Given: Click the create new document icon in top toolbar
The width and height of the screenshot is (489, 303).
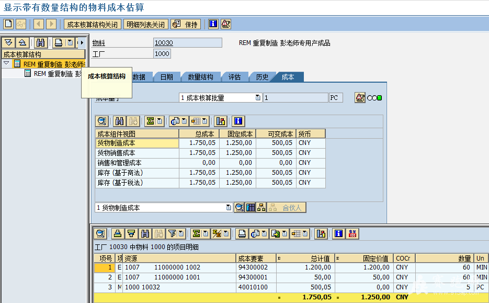Looking at the screenshot, I should point(8,24).
